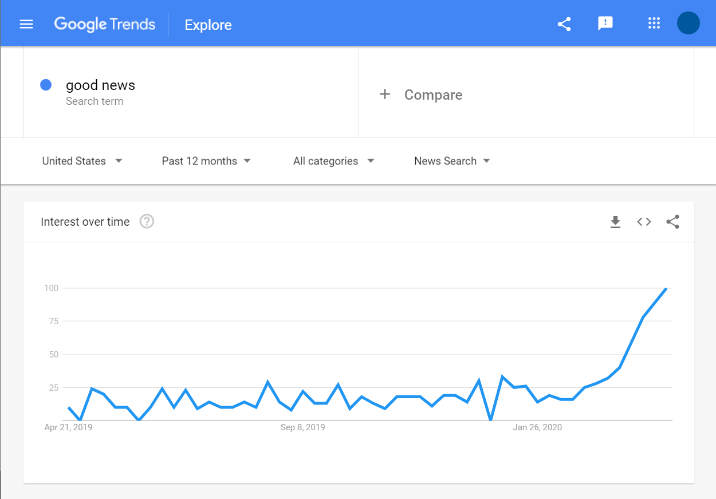This screenshot has height=499, width=716.
Task: Share the Interest over time chart
Action: (673, 222)
